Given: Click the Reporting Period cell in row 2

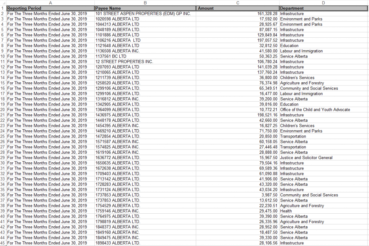Looking at the screenshot, I should 50,14.
